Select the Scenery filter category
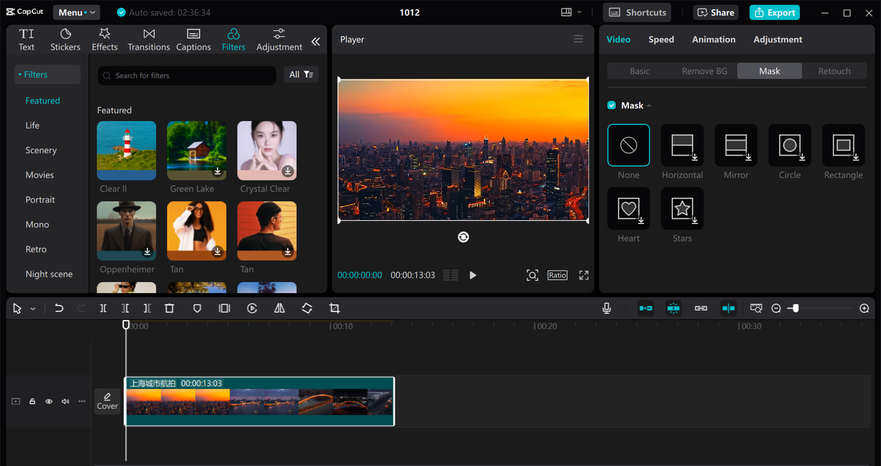This screenshot has height=466, width=881. pyautogui.click(x=41, y=150)
